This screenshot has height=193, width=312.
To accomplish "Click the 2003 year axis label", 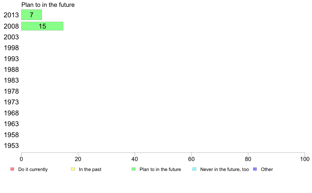I will point(11,37).
